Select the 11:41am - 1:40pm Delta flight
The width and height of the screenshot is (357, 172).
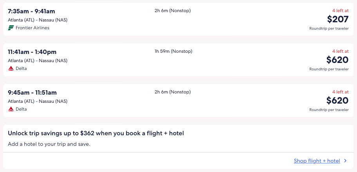(32, 52)
